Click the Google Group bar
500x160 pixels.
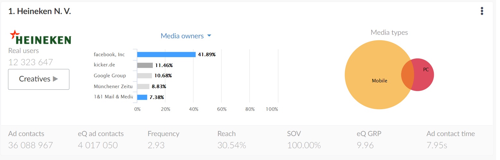(145, 76)
